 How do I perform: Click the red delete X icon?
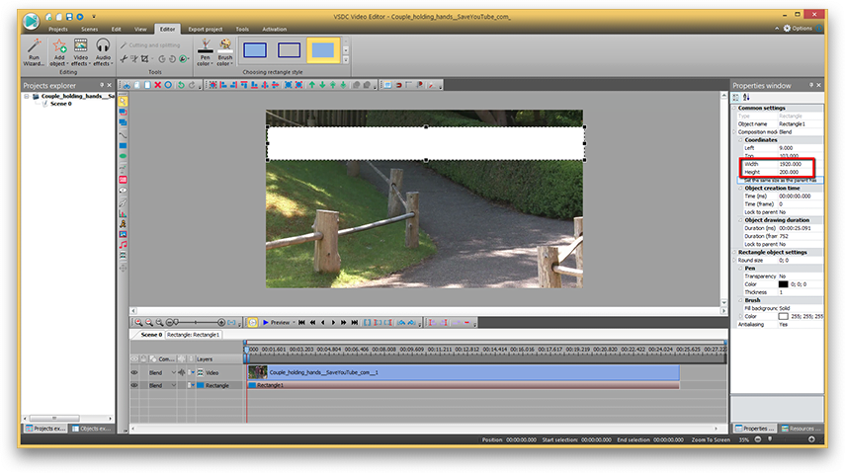(157, 85)
